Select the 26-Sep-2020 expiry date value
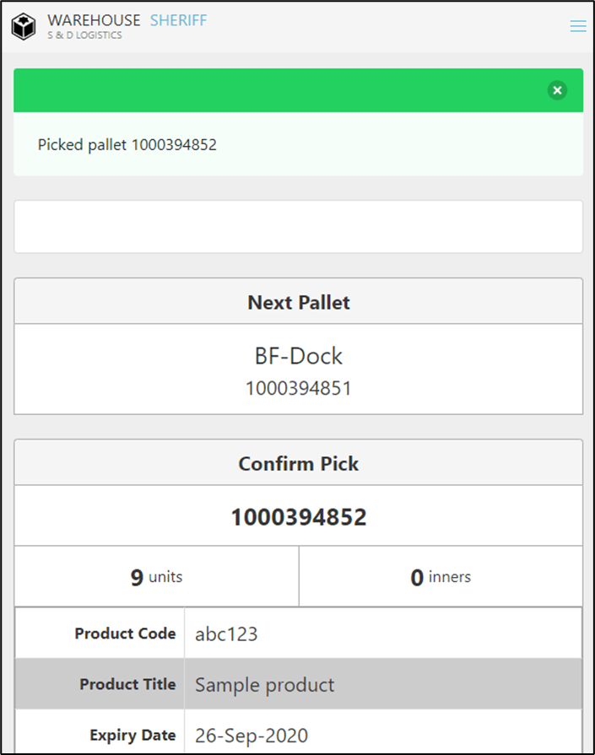 252,736
